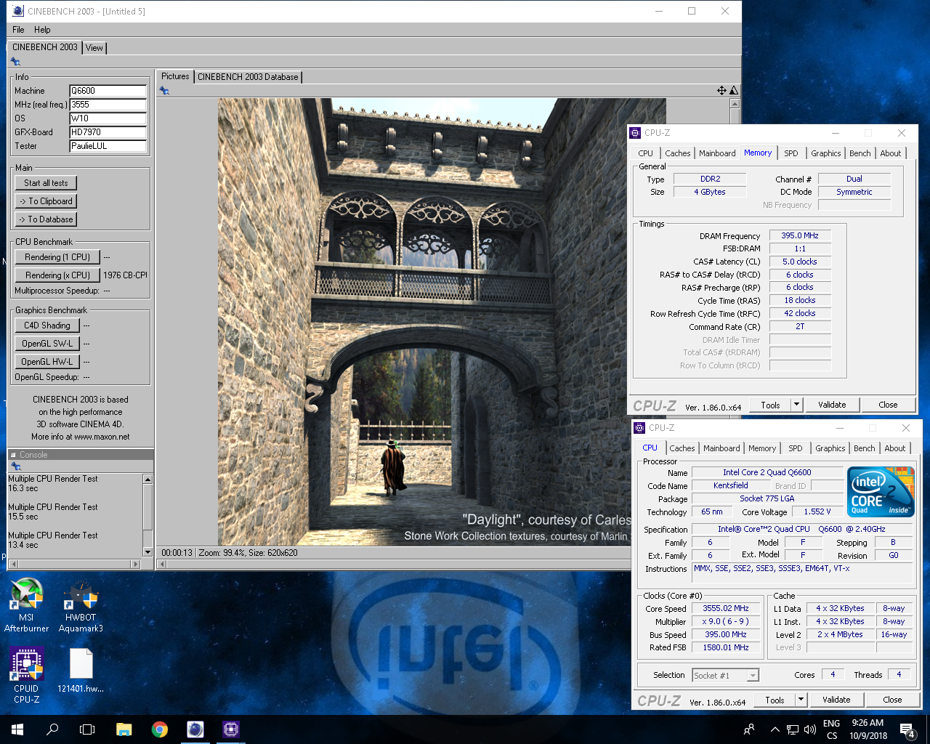930x744 pixels.
Task: Open the Bench tab in the lower CPU-Z window
Action: [x=865, y=448]
